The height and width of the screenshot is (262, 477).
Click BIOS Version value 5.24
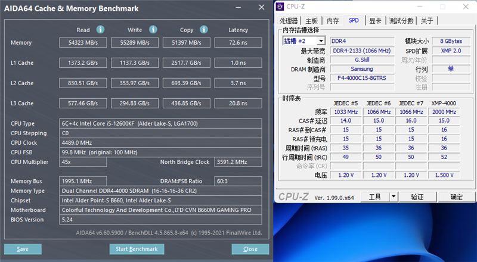(x=160, y=220)
